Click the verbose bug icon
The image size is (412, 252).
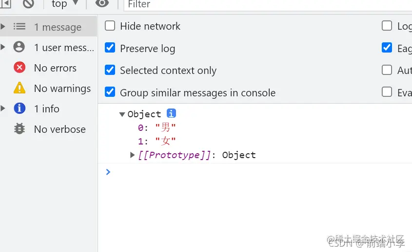[x=20, y=129]
